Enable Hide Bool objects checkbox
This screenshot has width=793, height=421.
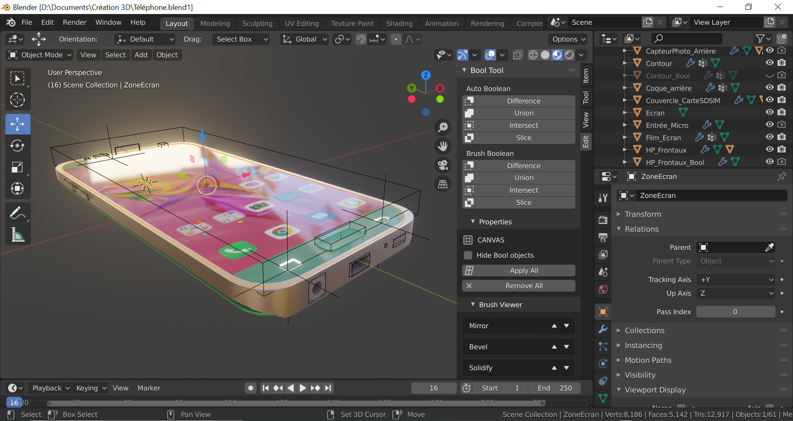pyautogui.click(x=468, y=255)
